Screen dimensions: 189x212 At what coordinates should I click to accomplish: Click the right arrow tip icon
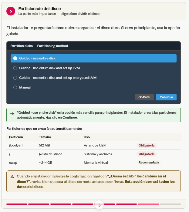[x=12, y=114]
